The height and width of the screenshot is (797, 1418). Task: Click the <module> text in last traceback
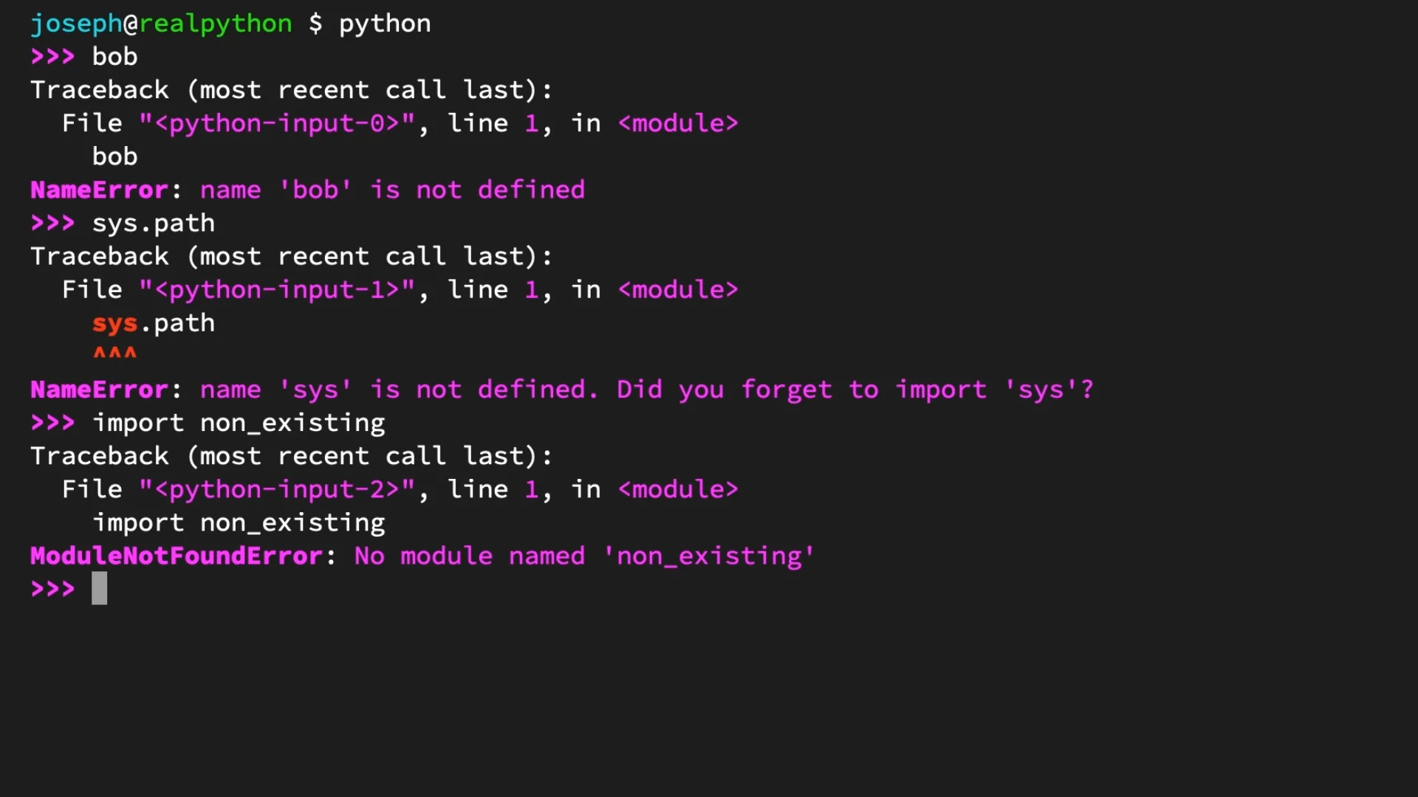[x=678, y=489]
